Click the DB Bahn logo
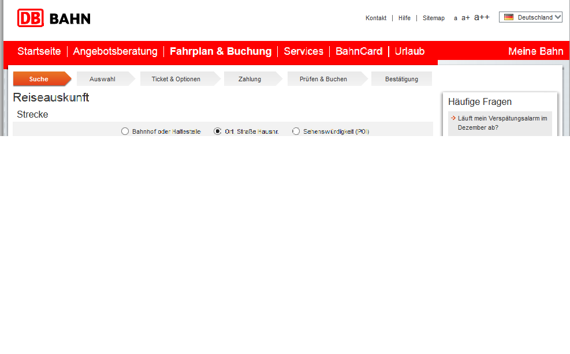This screenshot has height=354, width=570. [x=54, y=18]
